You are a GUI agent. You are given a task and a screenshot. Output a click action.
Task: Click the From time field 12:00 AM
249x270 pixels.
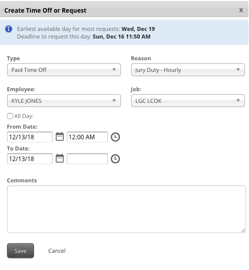tap(87, 137)
